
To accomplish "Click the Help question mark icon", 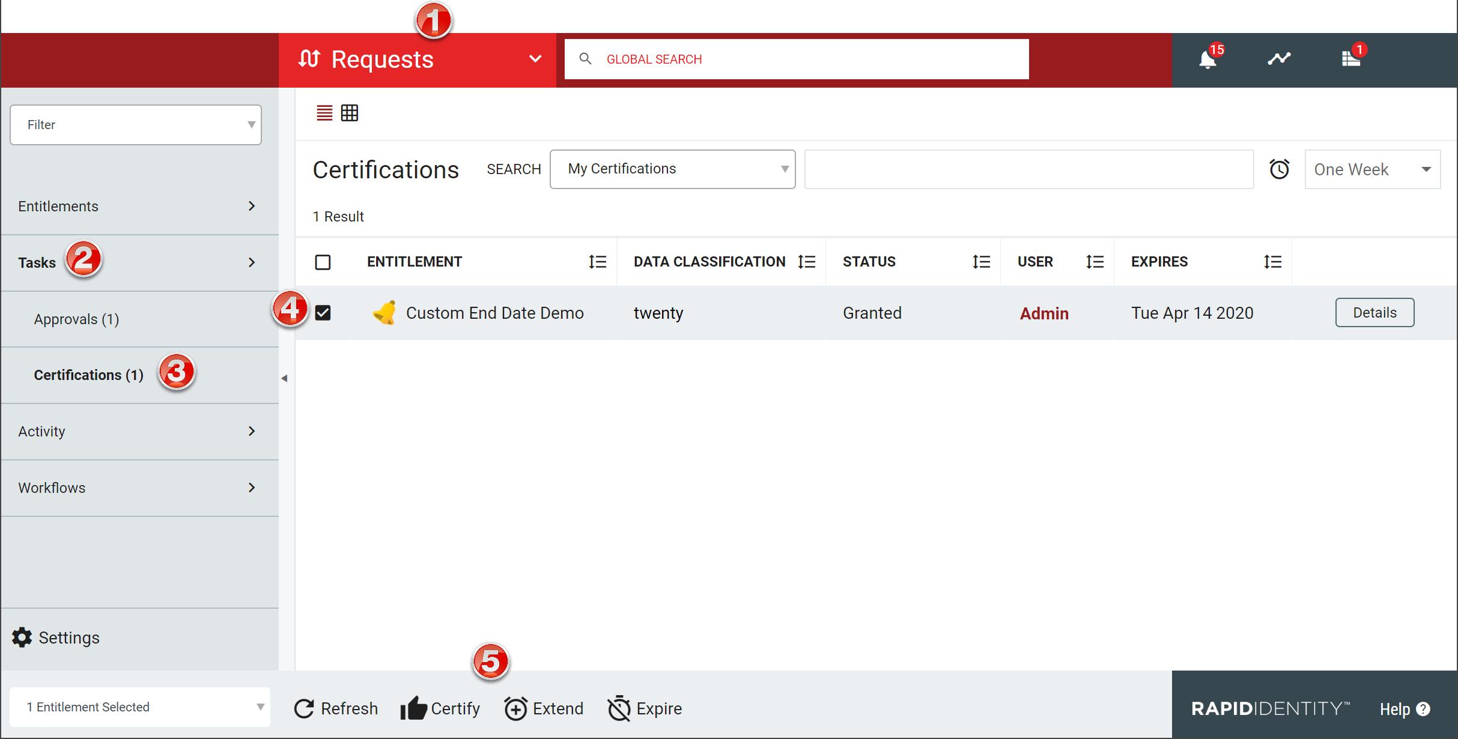I will pyautogui.click(x=1423, y=709).
